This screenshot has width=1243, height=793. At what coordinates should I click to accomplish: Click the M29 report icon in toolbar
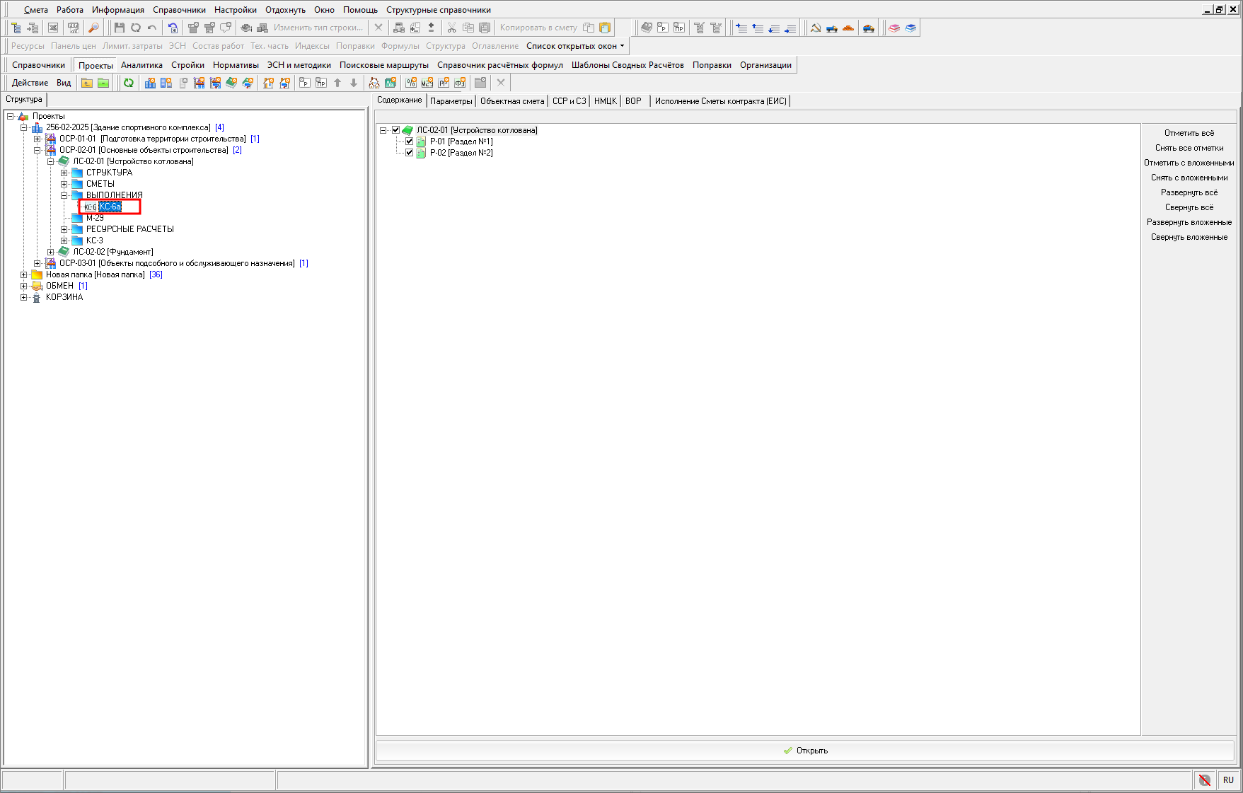pyautogui.click(x=427, y=83)
